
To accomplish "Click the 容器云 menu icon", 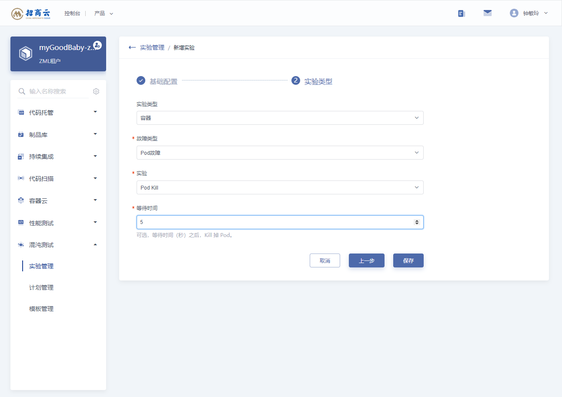I will tap(21, 200).
